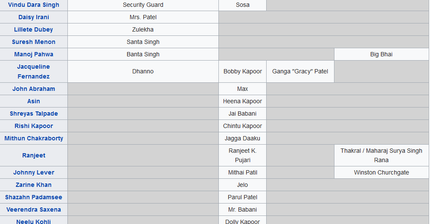
Task: Open Shreyas Talpade's page
Action: coord(34,113)
